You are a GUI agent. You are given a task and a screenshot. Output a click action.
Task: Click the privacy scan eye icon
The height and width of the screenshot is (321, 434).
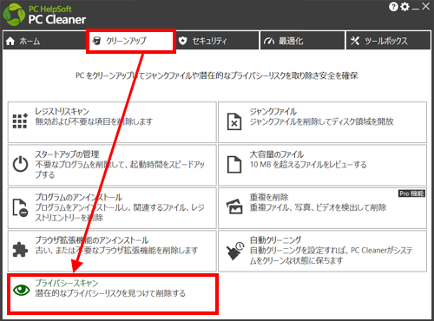click(22, 290)
